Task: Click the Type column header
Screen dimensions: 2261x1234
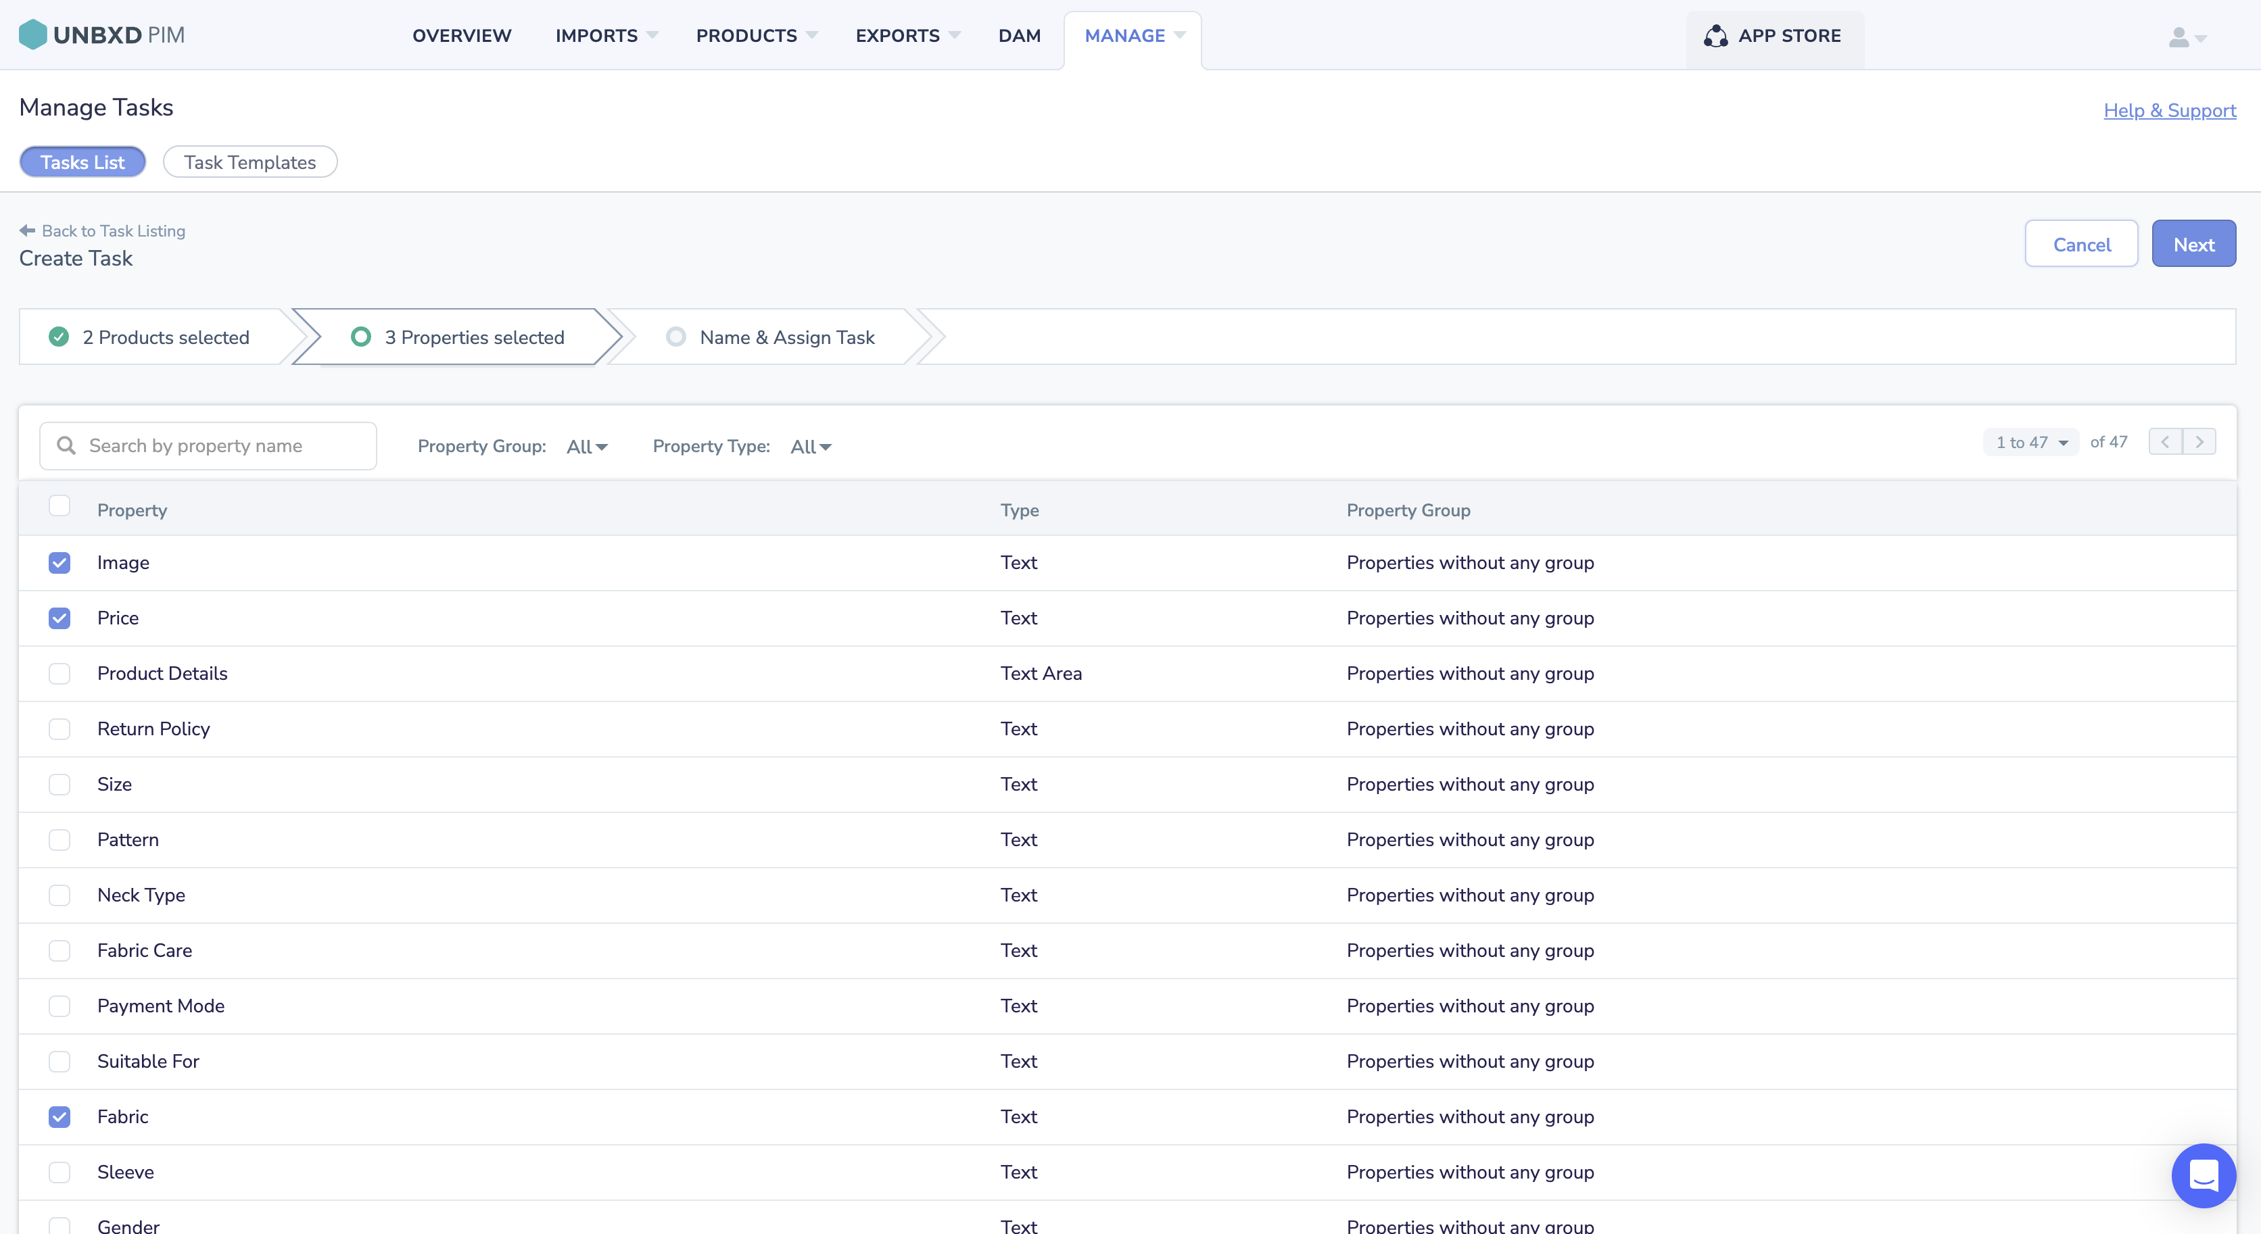Action: [x=1019, y=510]
